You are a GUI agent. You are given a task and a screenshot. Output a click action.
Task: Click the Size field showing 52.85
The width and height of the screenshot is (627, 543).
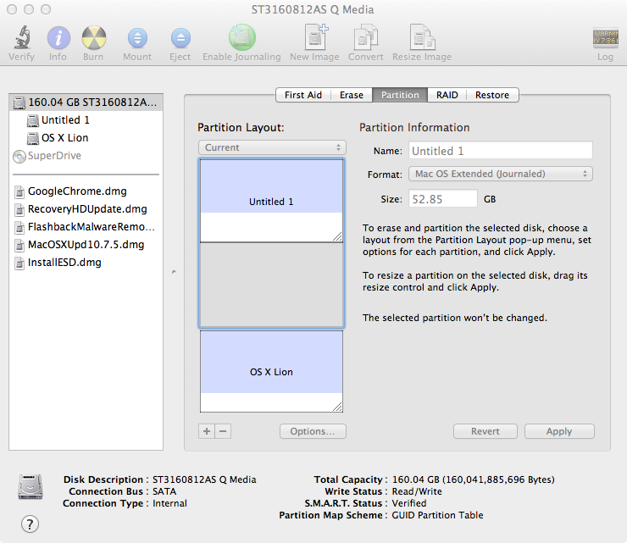click(x=442, y=199)
